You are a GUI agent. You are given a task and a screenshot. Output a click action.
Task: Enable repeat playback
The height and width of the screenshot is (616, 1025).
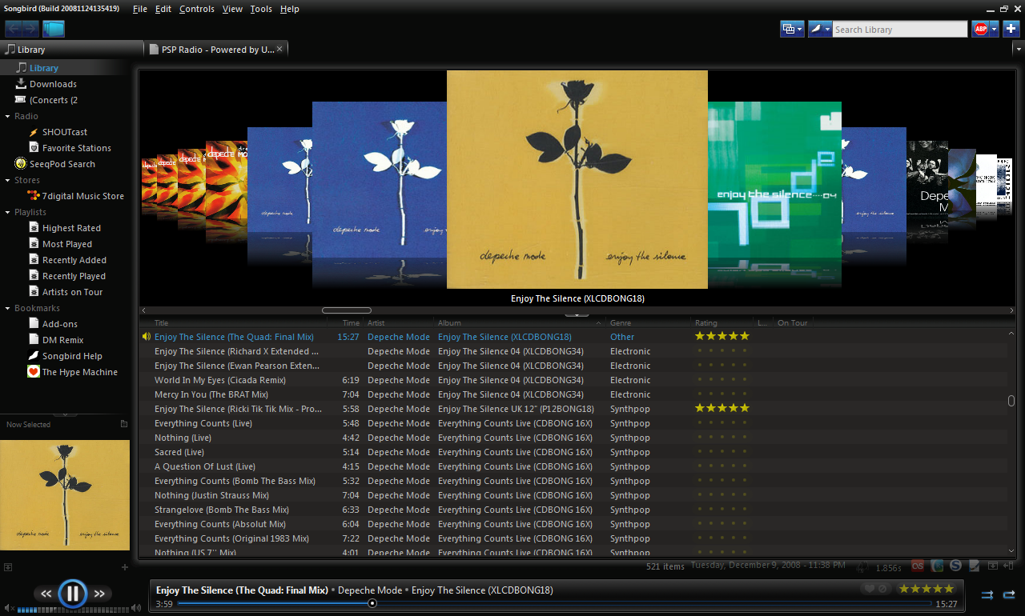[1010, 596]
